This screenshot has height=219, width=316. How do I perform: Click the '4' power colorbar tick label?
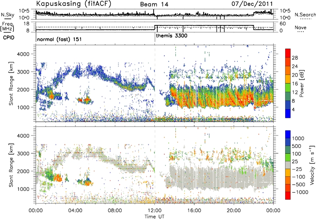[x=293, y=110]
